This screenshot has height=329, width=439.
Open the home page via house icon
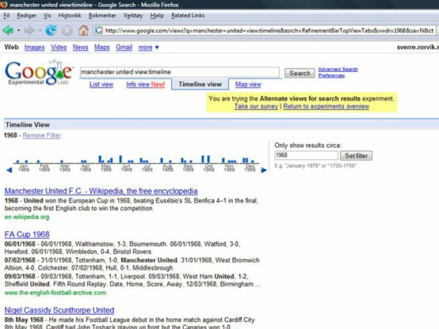(83, 30)
